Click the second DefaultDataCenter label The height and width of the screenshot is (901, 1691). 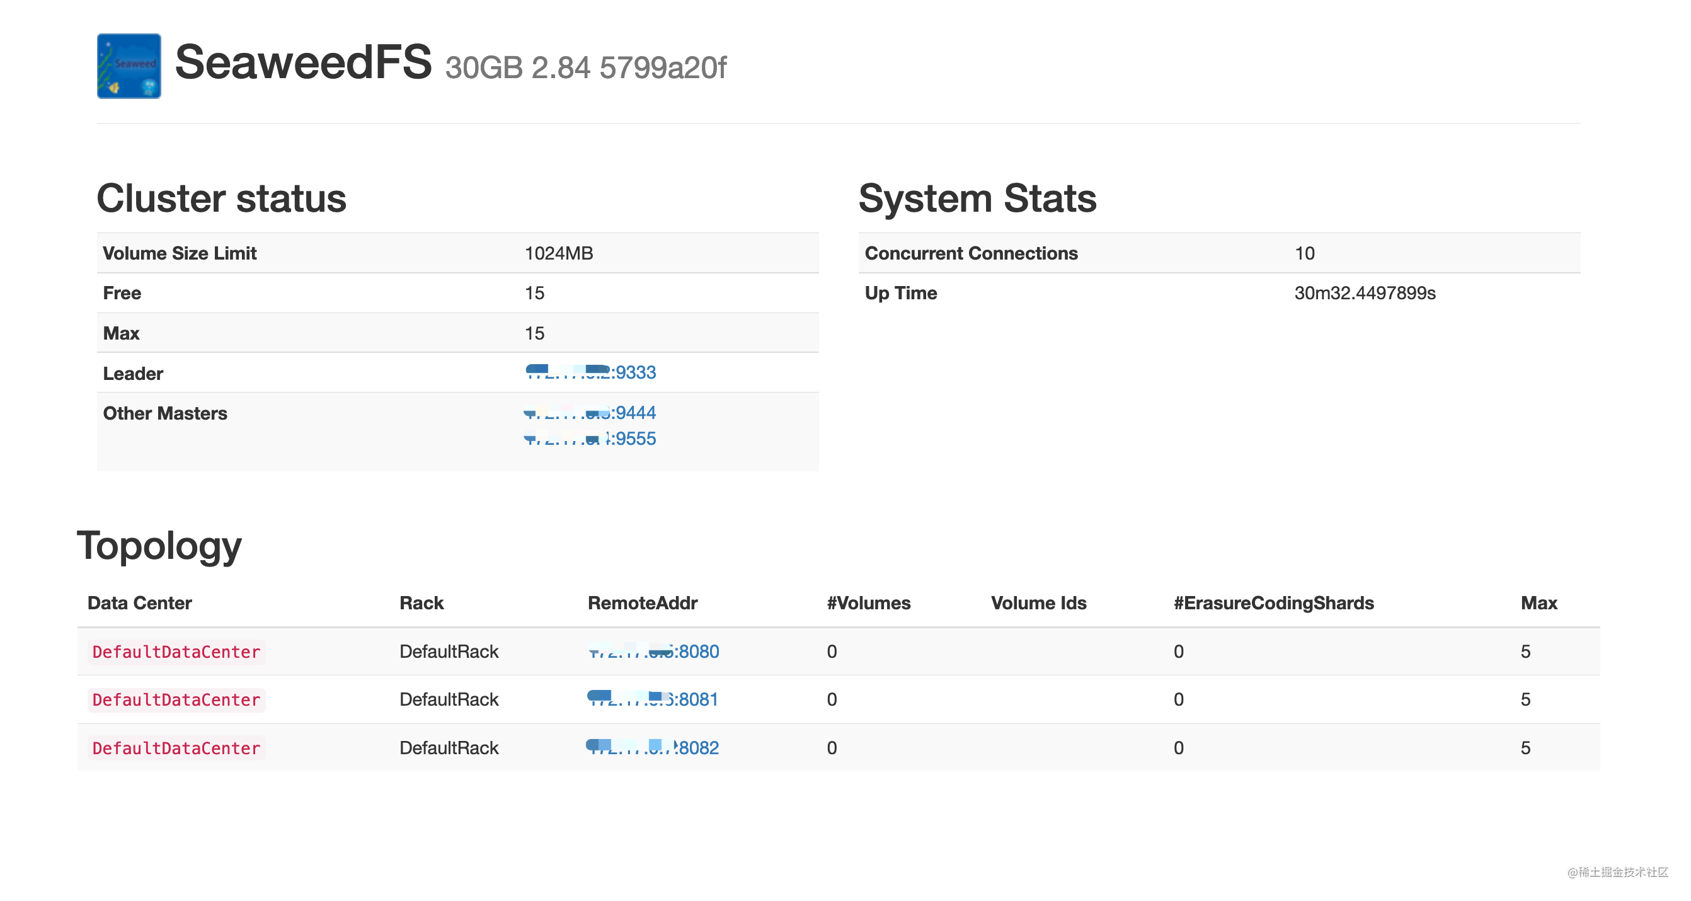point(176,700)
